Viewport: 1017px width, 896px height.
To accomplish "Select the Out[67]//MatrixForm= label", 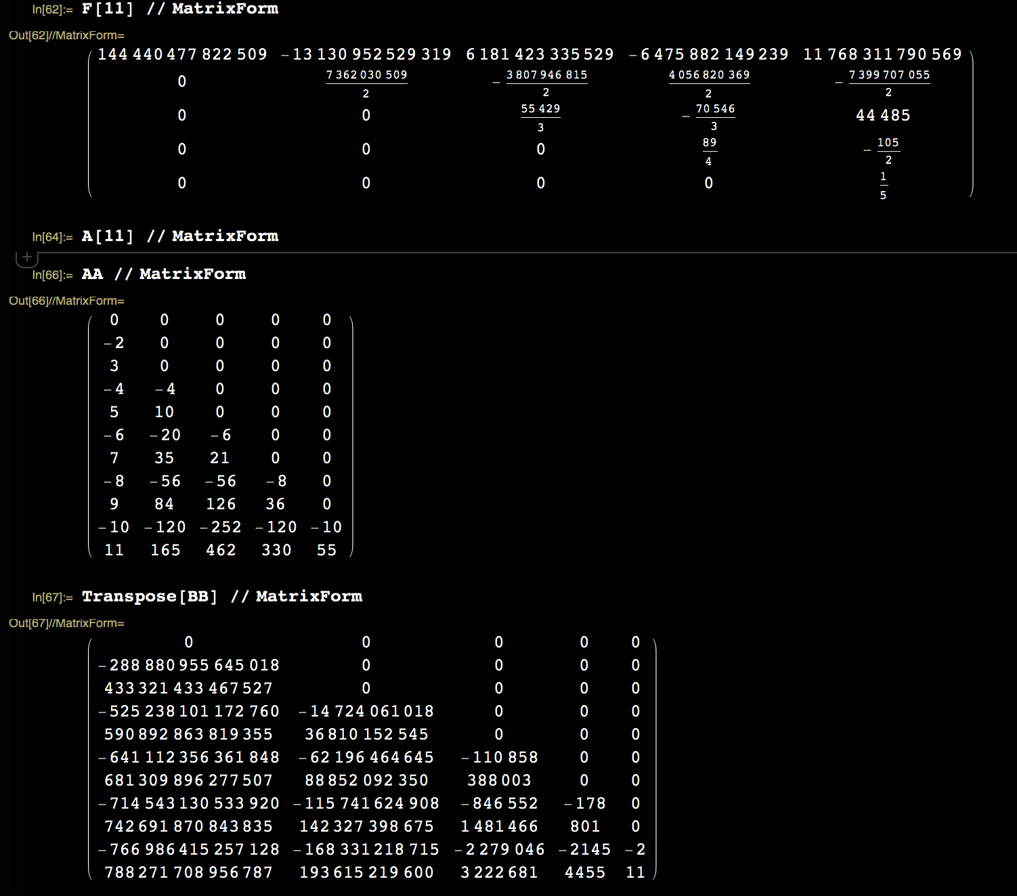I will pos(66,623).
